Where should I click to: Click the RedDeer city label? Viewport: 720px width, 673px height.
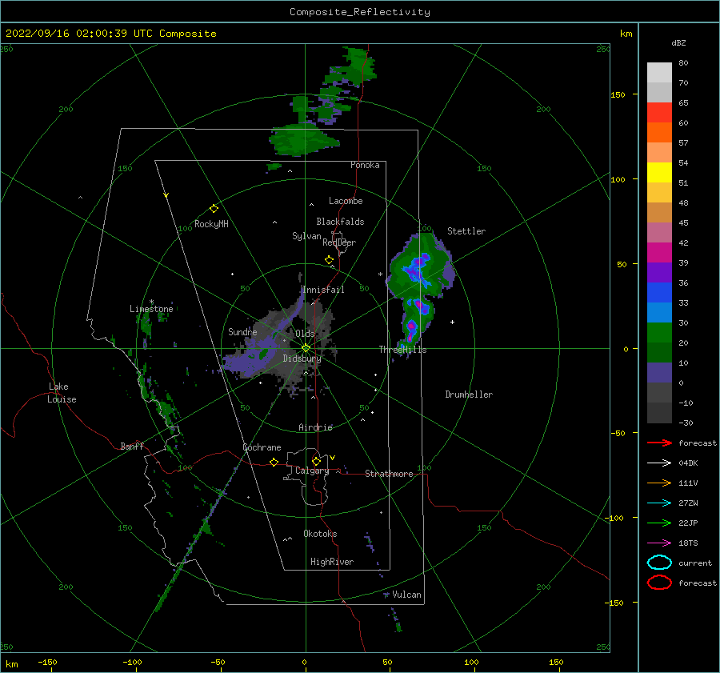click(x=339, y=242)
